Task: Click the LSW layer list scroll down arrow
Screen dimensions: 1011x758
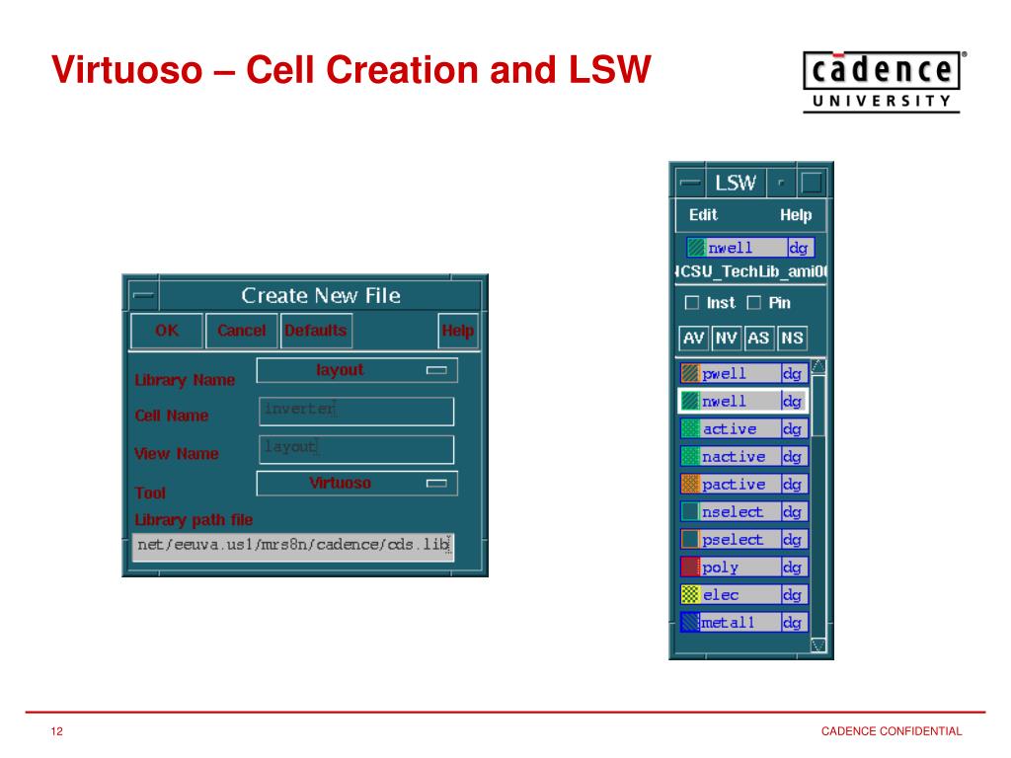Action: pyautogui.click(x=818, y=645)
